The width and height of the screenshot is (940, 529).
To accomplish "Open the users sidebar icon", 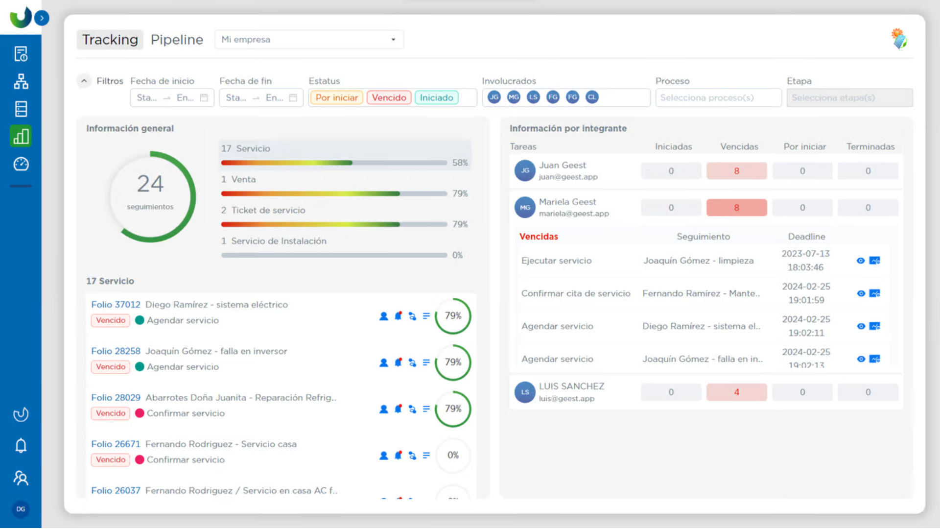I will tap(21, 478).
